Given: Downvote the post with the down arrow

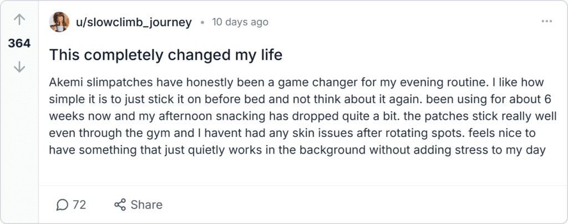Looking at the screenshot, I should coord(19,67).
